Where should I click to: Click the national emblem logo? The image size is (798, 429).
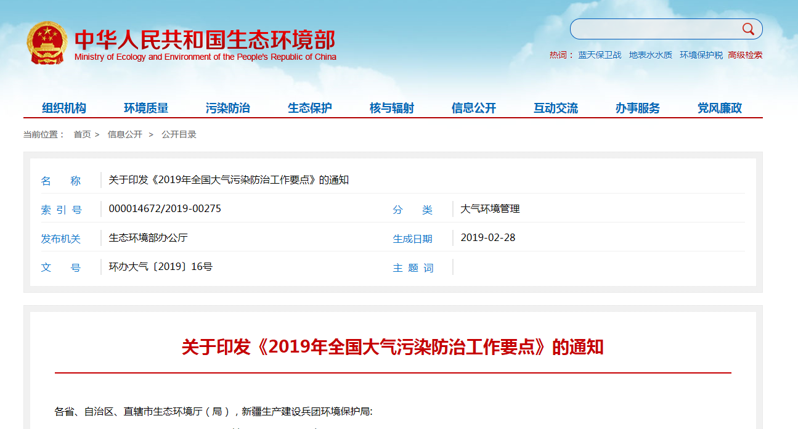[47, 43]
